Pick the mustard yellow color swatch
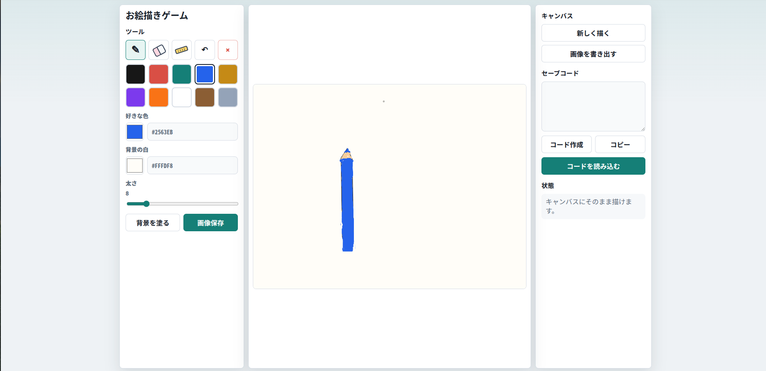 pos(228,74)
